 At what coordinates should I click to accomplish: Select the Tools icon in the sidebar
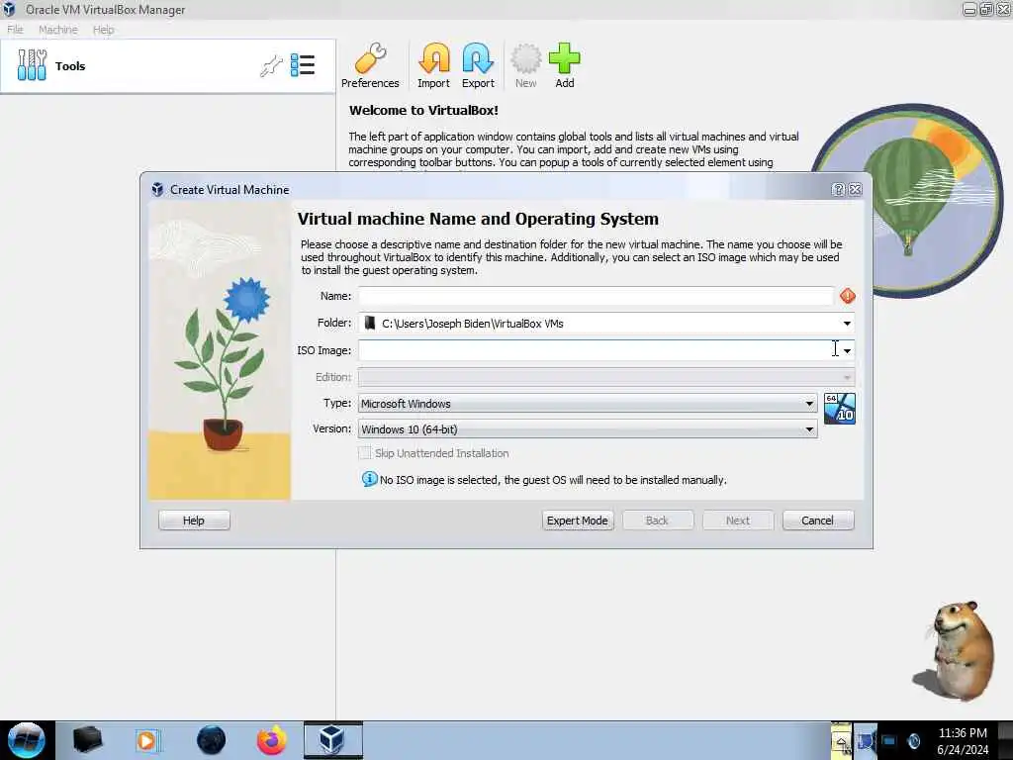pos(32,65)
